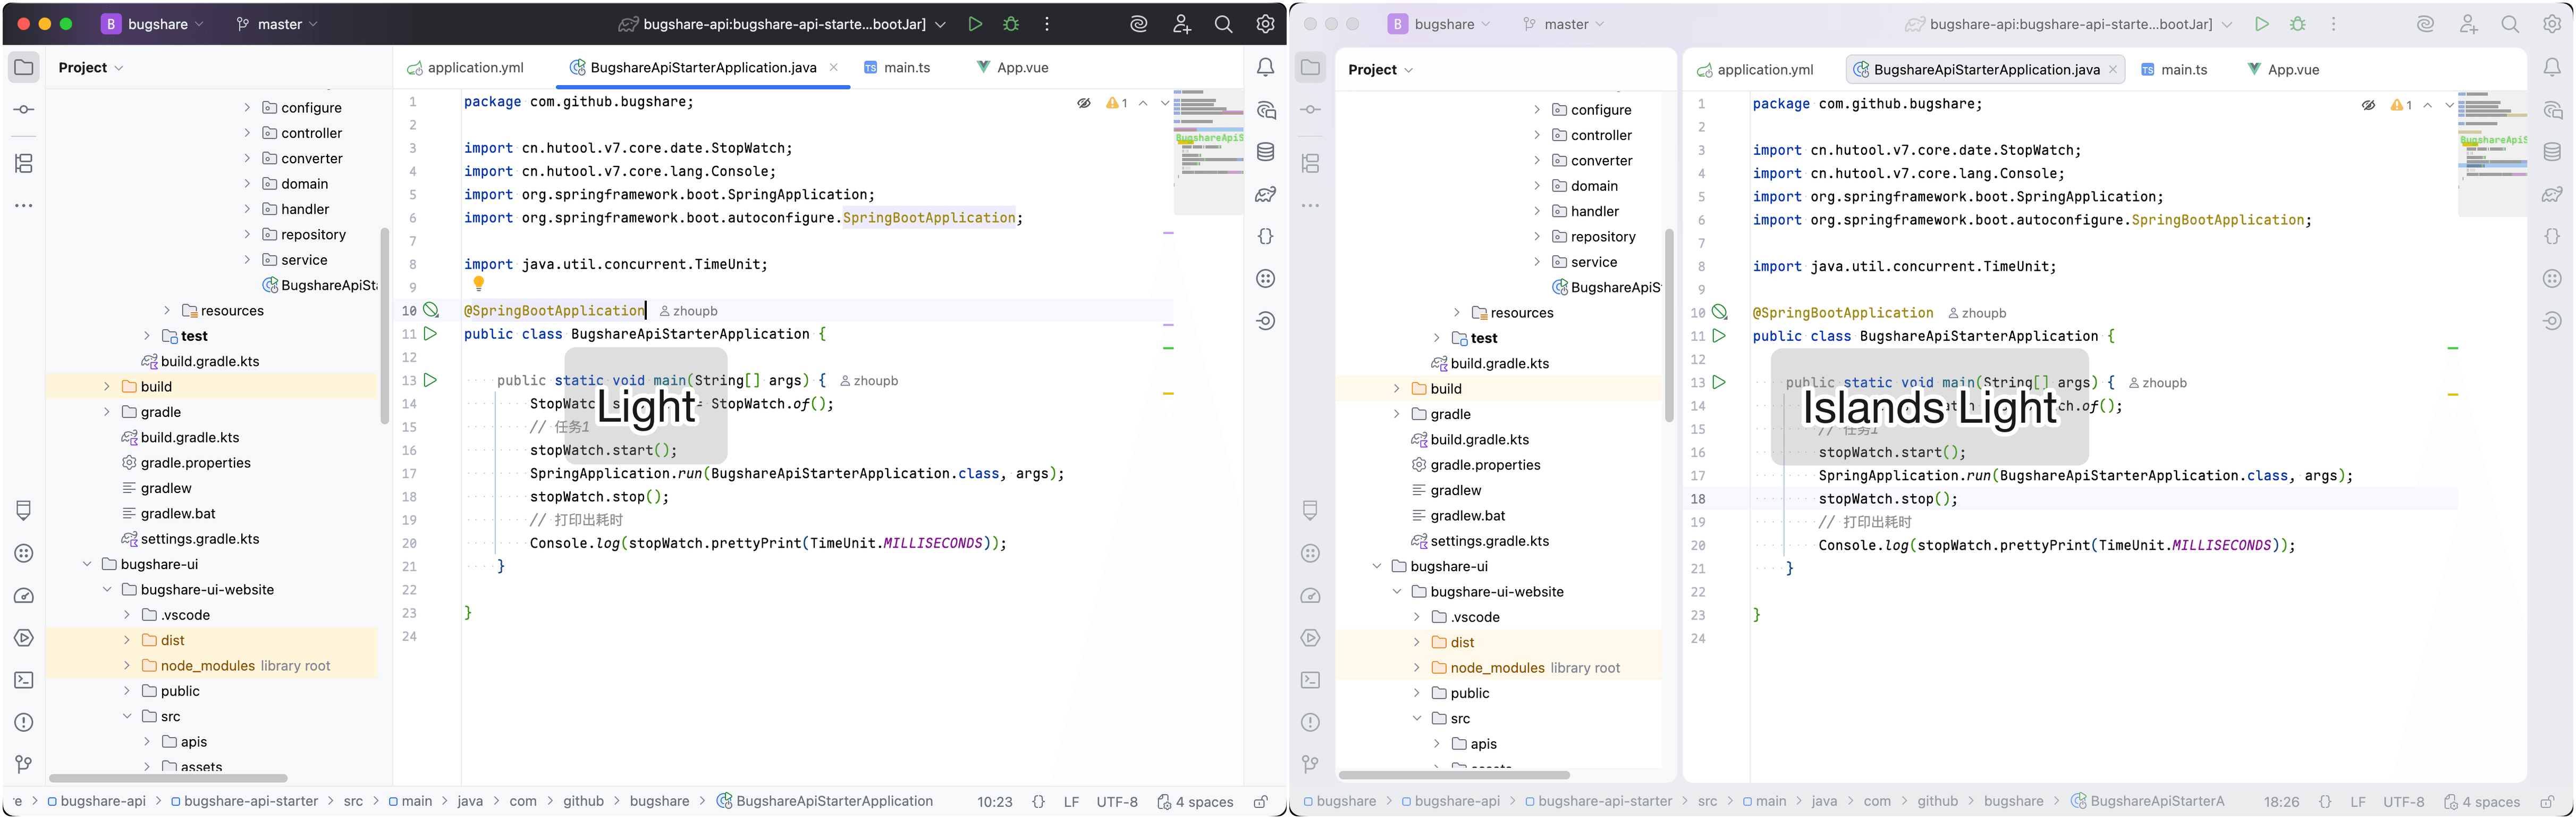Click the project tree horizontal scrollbar in Light window
This screenshot has height=819, width=2576.
(x=168, y=778)
